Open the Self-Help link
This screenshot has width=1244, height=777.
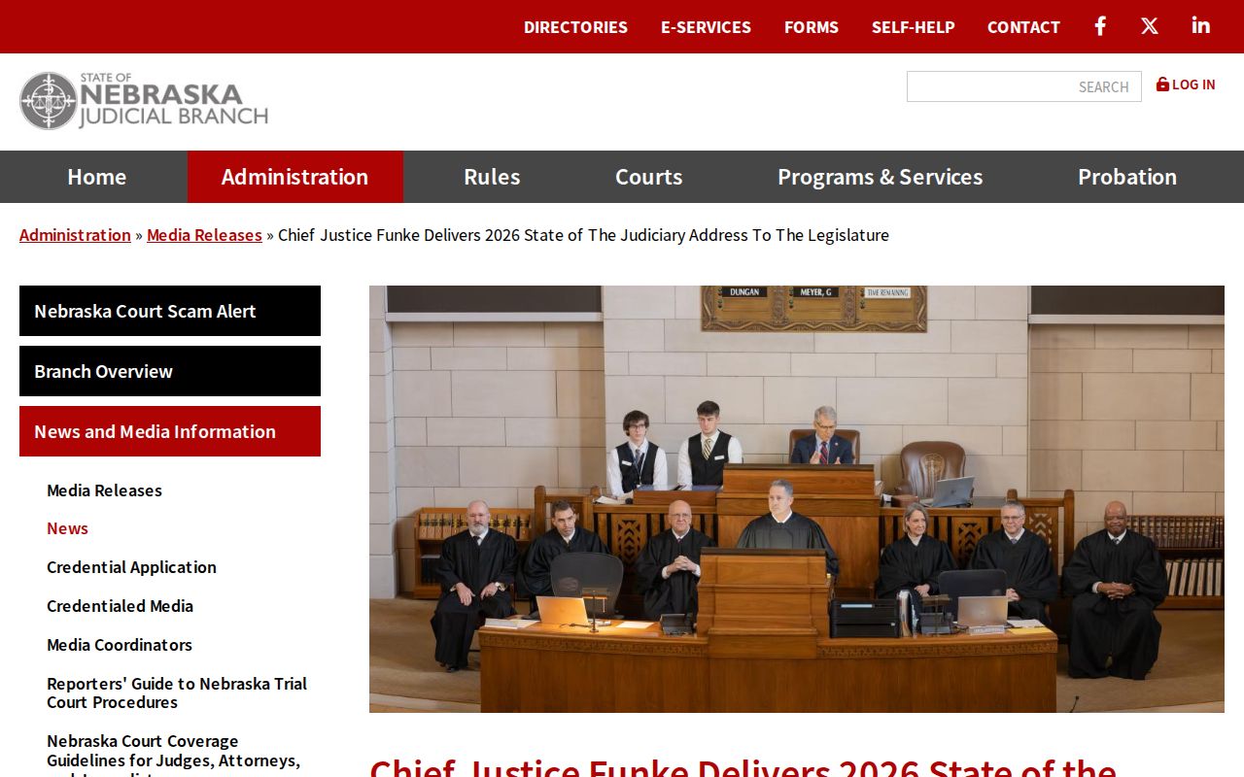[x=914, y=27]
